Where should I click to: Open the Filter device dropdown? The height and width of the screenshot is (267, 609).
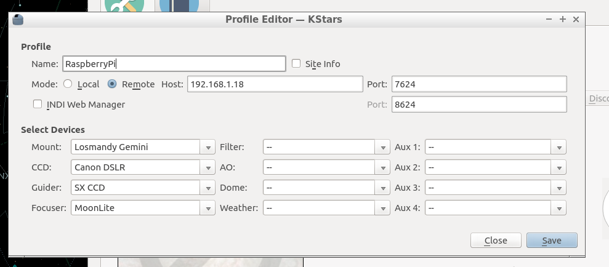pyautogui.click(x=326, y=147)
